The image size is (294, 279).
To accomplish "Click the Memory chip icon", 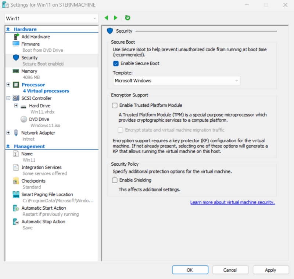I will click(x=16, y=71).
